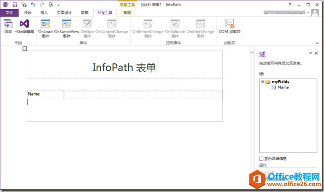Click the Save icon in quick access toolbar
324x192 pixels.
pyautogui.click(x=15, y=5)
